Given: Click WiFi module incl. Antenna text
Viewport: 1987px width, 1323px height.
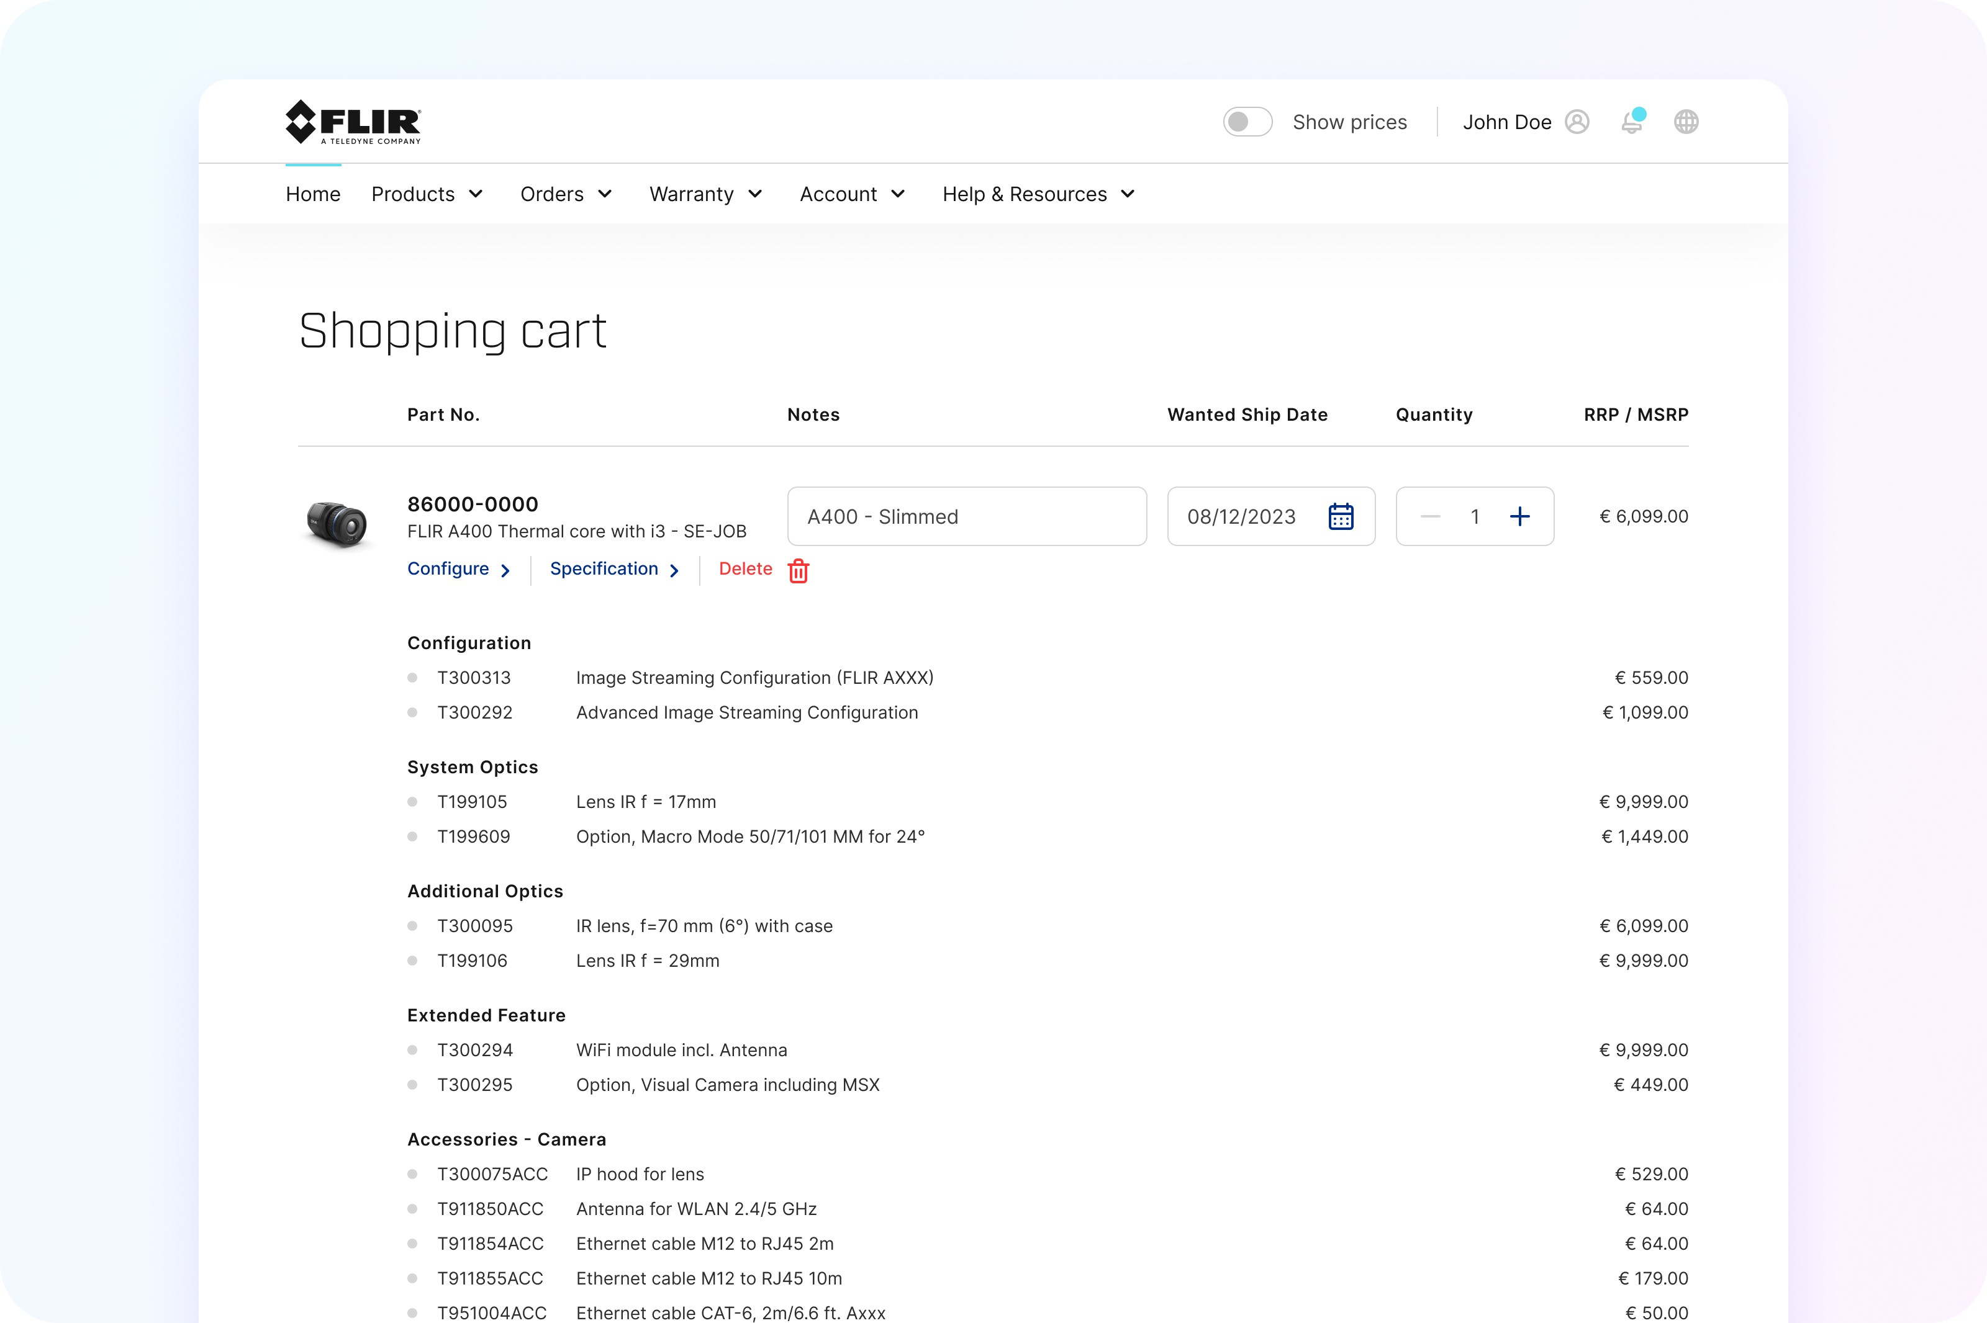Looking at the screenshot, I should pyautogui.click(x=681, y=1049).
